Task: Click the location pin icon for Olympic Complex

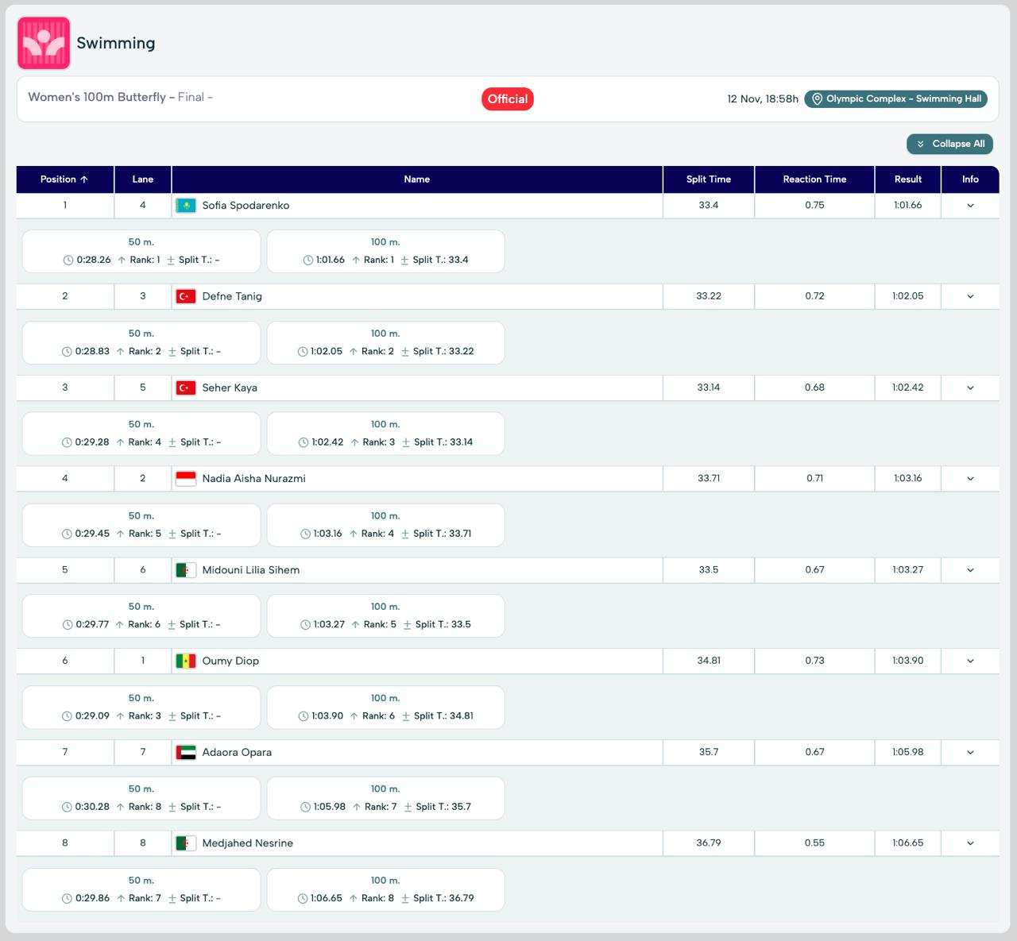Action: [x=817, y=99]
